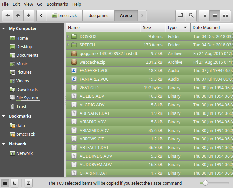Go back with the left arrow button

8,15
